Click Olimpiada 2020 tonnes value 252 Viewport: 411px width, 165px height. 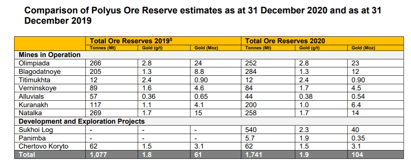click(251, 63)
